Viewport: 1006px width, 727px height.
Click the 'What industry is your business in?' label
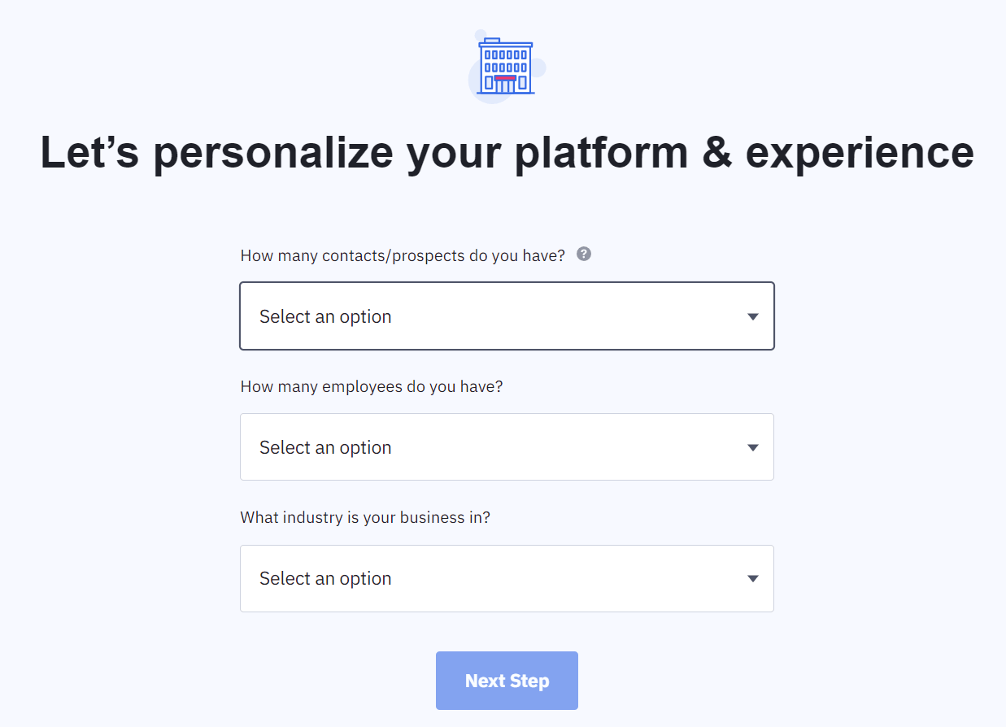pyautogui.click(x=365, y=517)
